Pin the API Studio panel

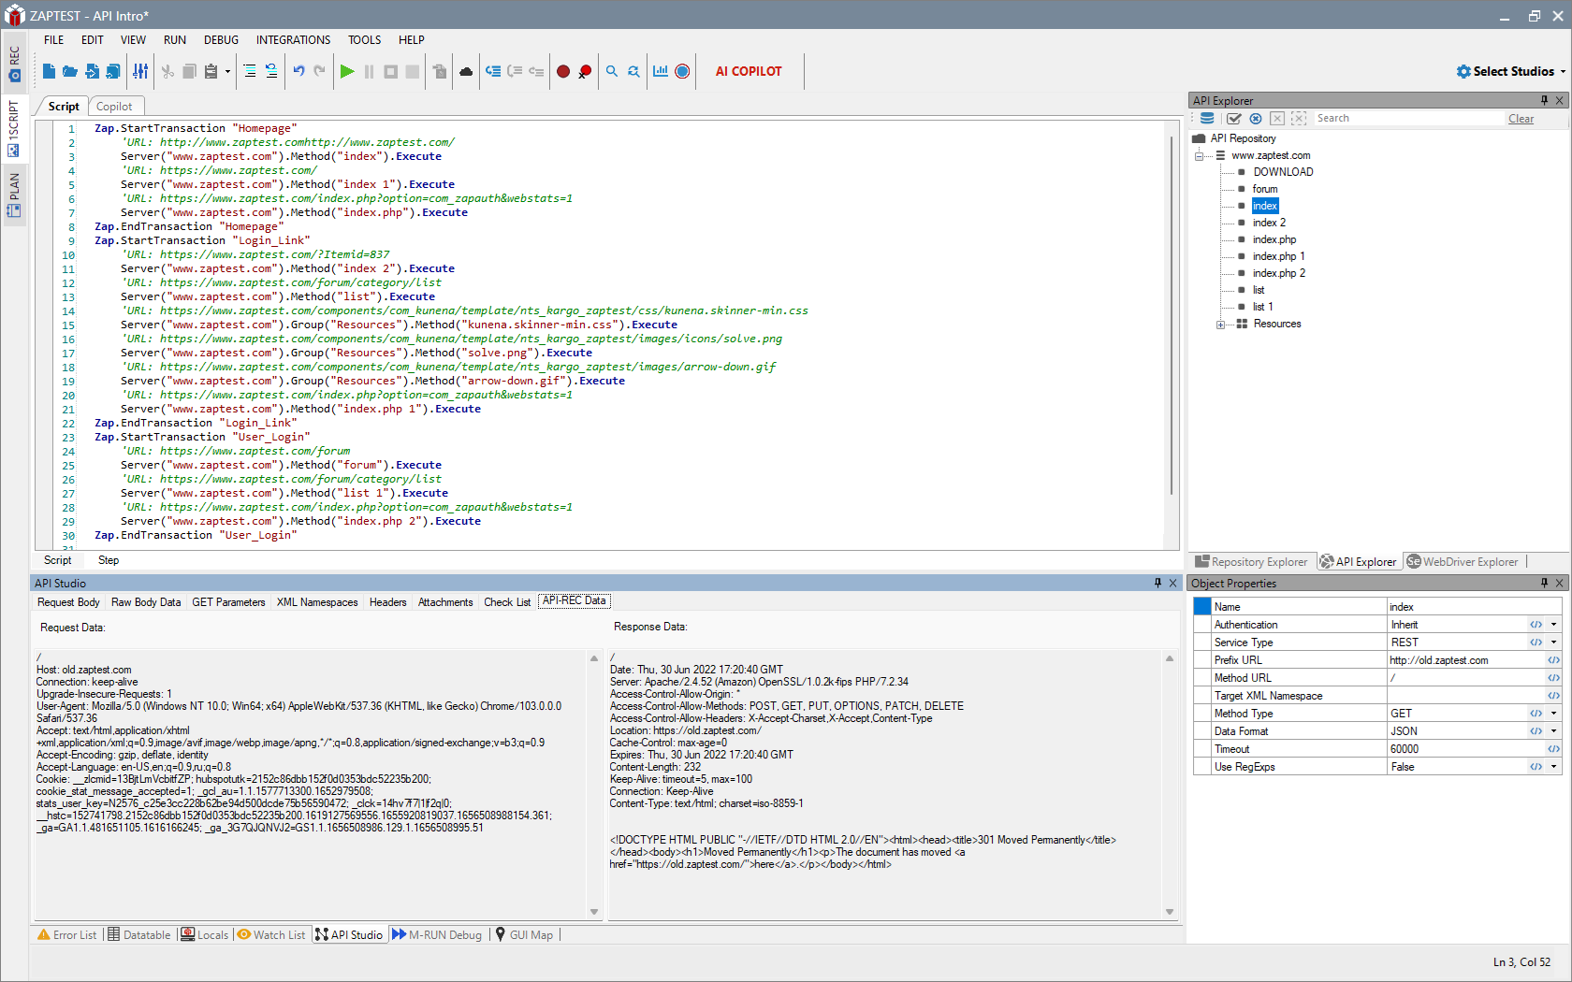1157,583
